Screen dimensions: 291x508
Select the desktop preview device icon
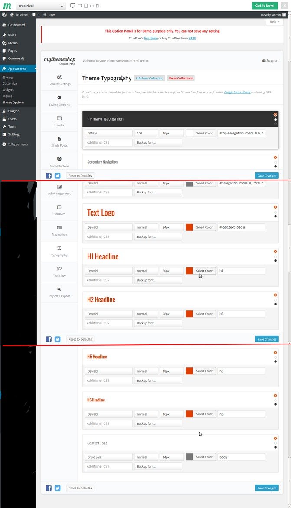coord(72,6)
